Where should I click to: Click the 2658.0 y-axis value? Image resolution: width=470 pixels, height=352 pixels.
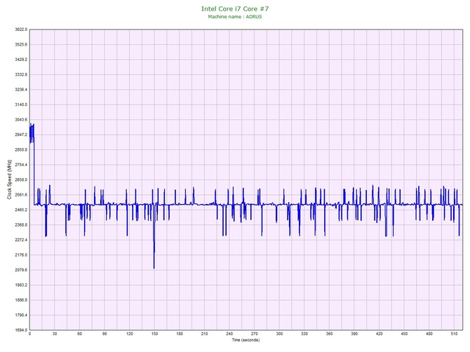pos(21,180)
